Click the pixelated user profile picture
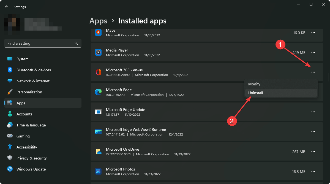The width and height of the screenshot is (330, 184). (12, 24)
